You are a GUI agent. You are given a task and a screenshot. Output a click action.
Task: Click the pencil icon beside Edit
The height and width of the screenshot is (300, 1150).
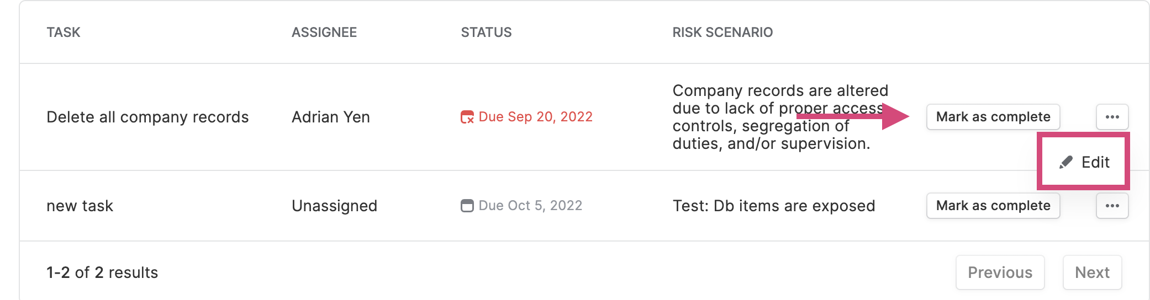tap(1066, 162)
